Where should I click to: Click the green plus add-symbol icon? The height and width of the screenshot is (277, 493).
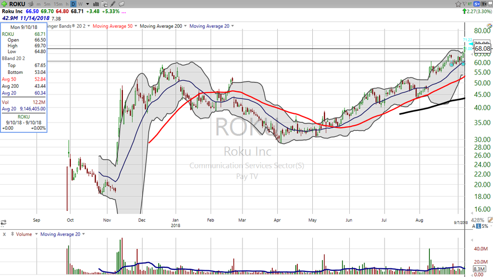4,4
